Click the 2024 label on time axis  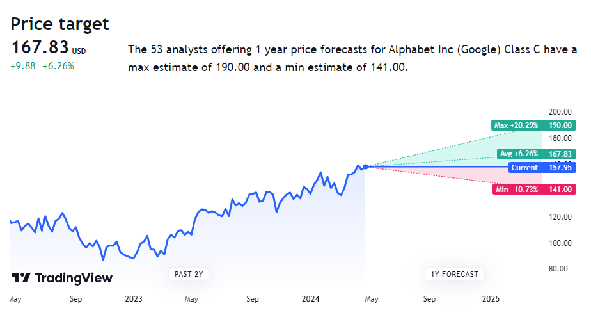pos(310,298)
